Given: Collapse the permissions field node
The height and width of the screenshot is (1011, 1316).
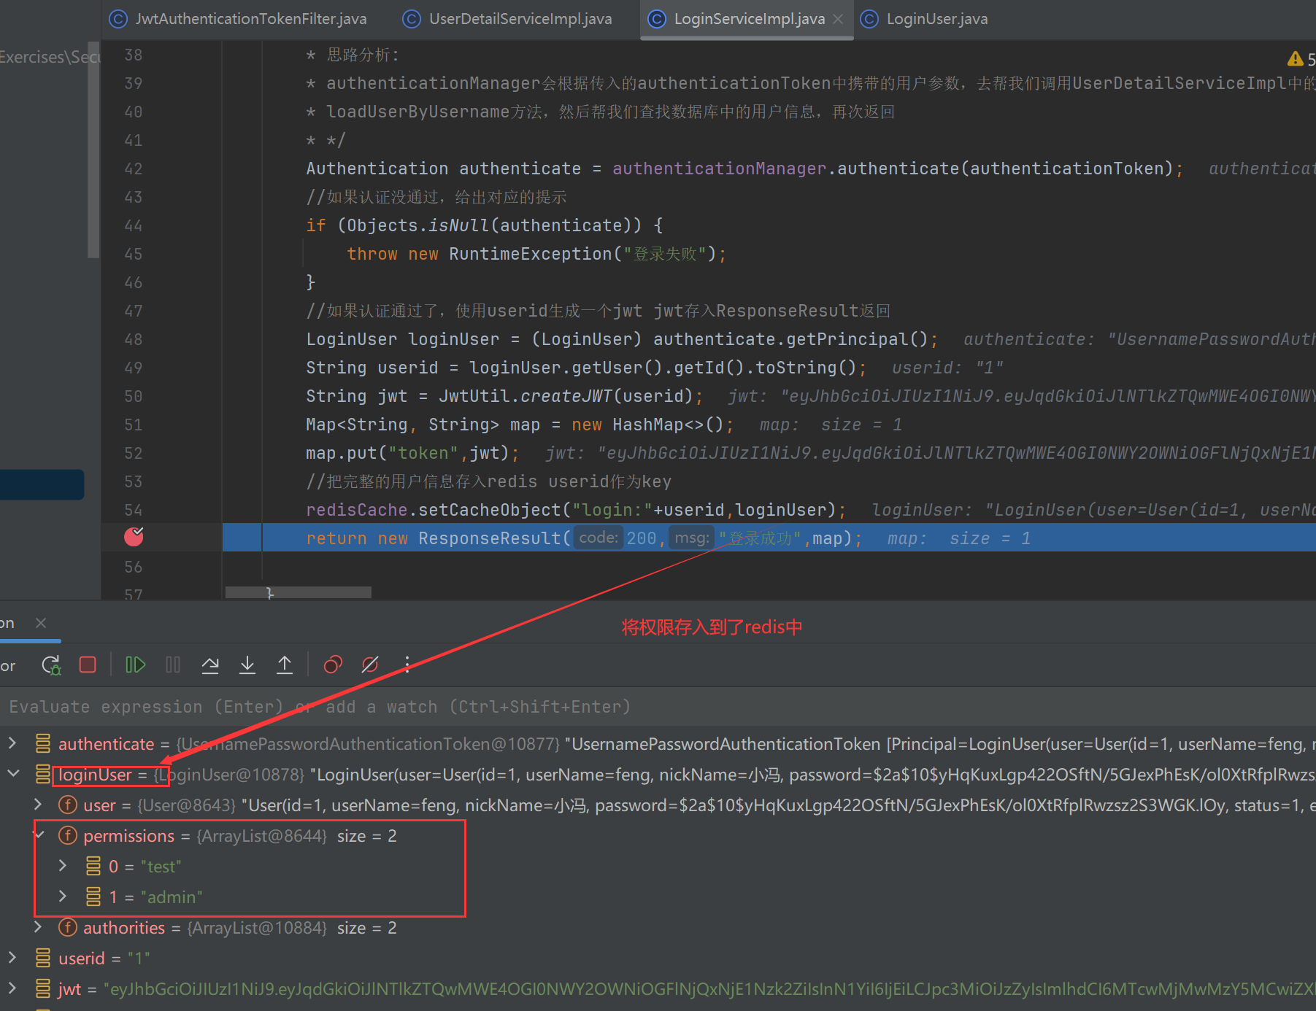Looking at the screenshot, I should (x=39, y=835).
